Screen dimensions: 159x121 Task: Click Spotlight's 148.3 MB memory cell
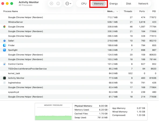tap(112, 50)
